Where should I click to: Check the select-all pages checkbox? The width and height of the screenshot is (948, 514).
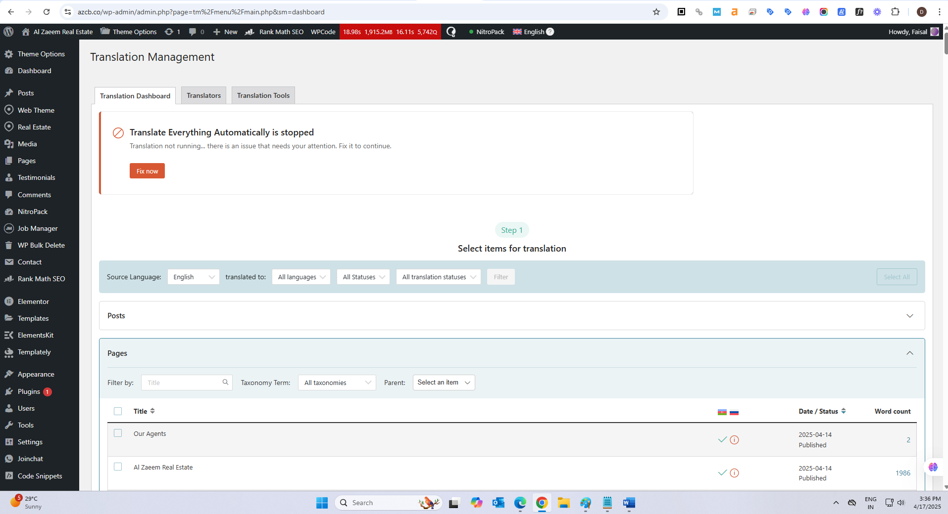[118, 411]
